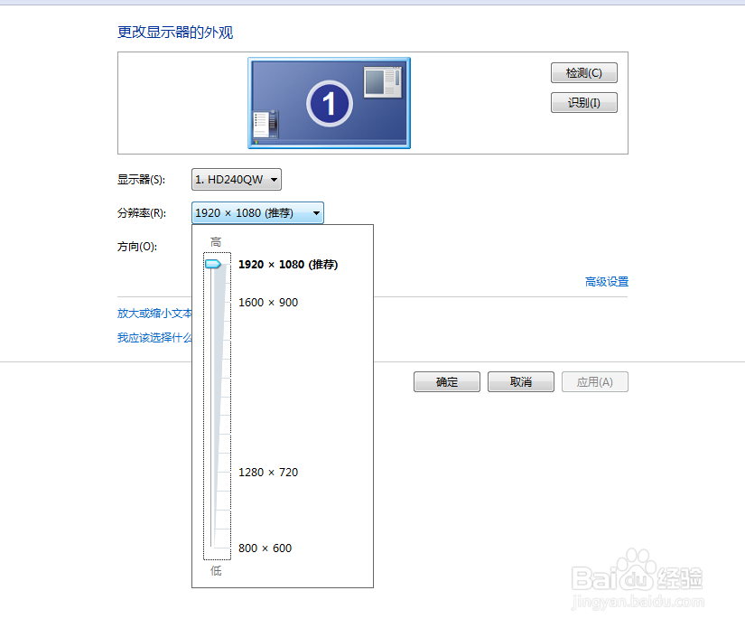Click the resolution slider handle at the top
This screenshot has height=628, width=745.
coord(215,263)
